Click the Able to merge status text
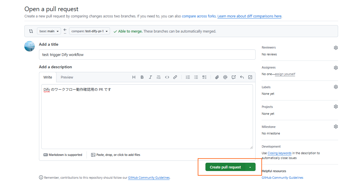Viewport: 353px width, 189px height. click(130, 31)
